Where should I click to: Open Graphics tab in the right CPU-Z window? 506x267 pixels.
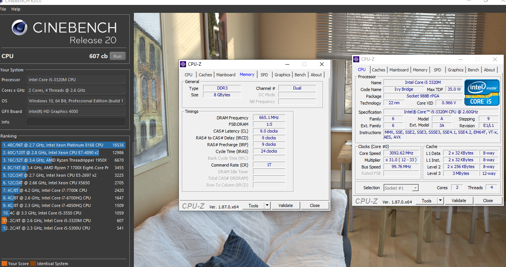coord(456,70)
